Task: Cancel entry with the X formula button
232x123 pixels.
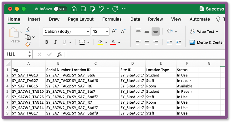Action: (39, 54)
